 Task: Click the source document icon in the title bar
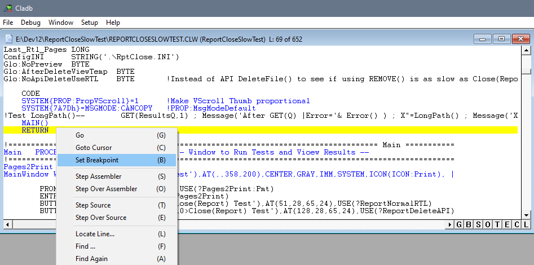9,39
